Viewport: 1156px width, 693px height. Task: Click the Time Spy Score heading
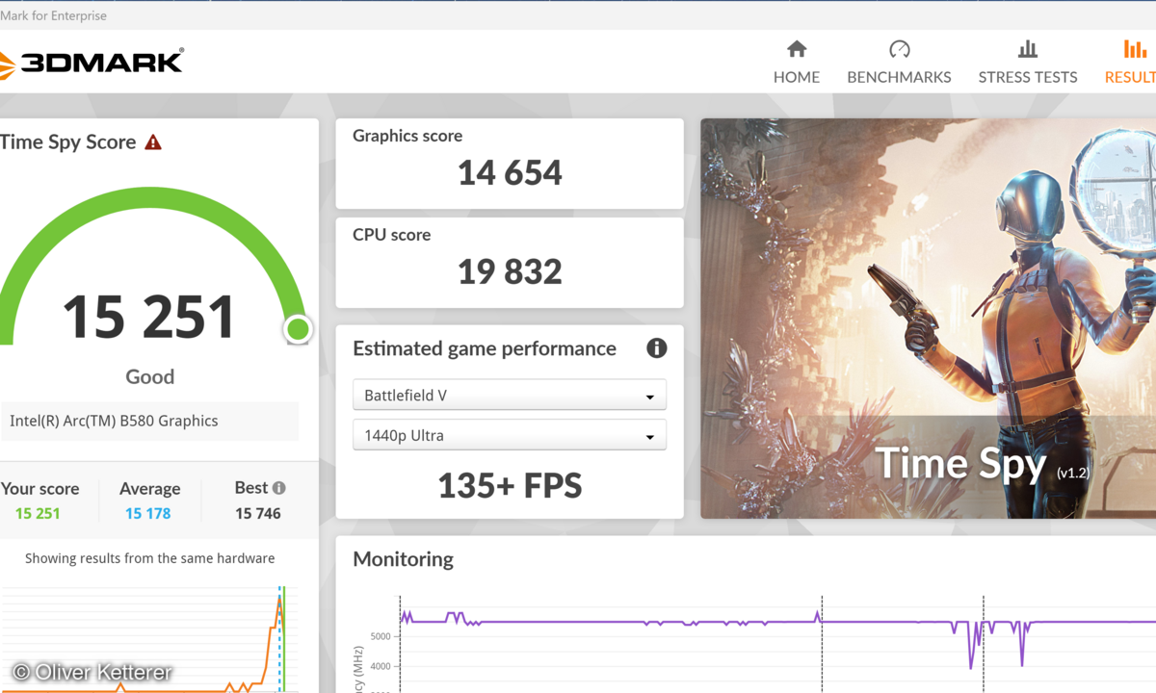point(67,142)
